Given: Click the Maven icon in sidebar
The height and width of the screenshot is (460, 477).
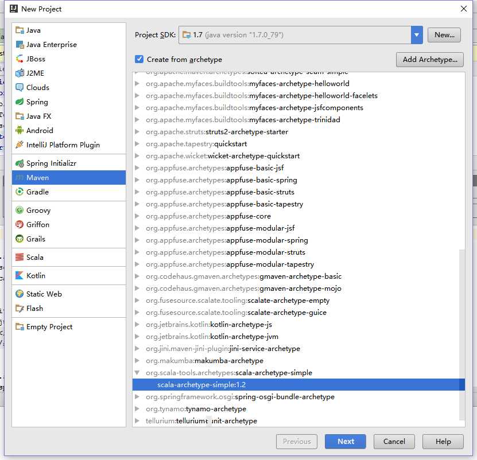Looking at the screenshot, I should pyautogui.click(x=20, y=178).
